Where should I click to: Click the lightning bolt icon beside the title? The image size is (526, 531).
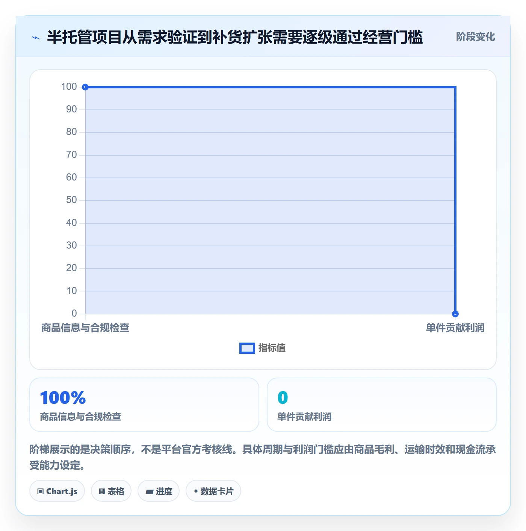pyautogui.click(x=36, y=38)
